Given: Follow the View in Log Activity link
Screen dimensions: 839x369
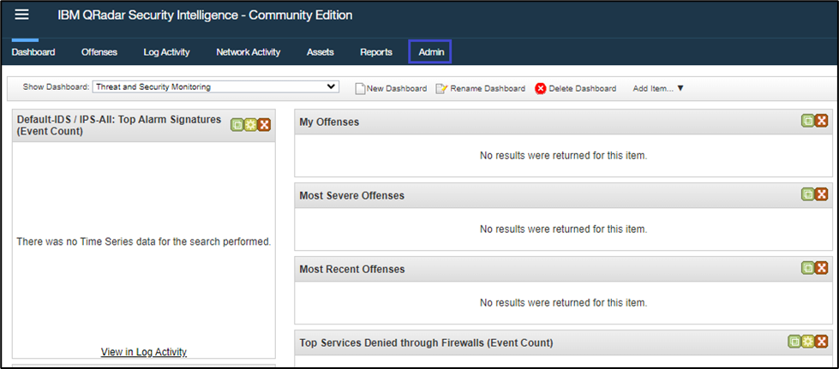Looking at the screenshot, I should tap(143, 352).
